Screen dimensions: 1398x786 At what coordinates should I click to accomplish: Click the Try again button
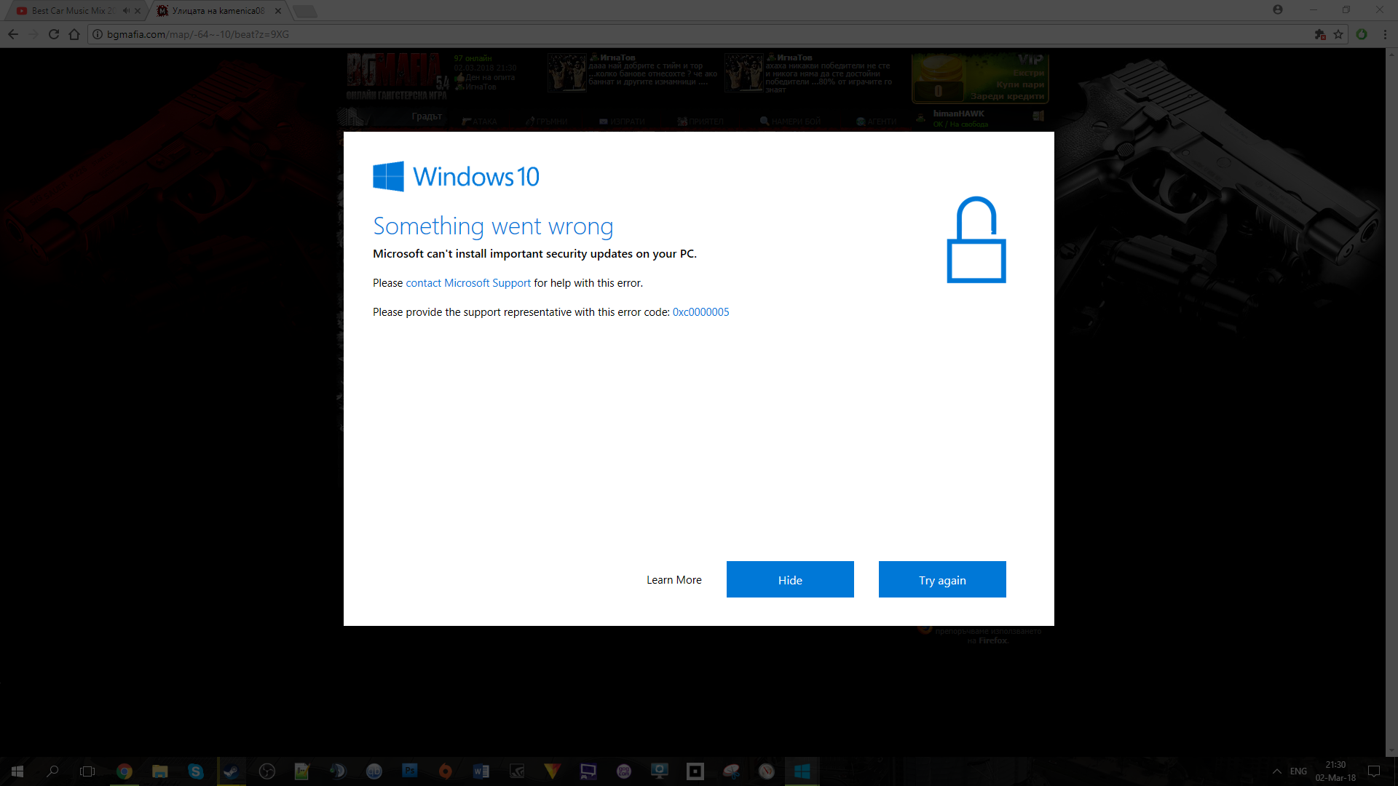941,579
